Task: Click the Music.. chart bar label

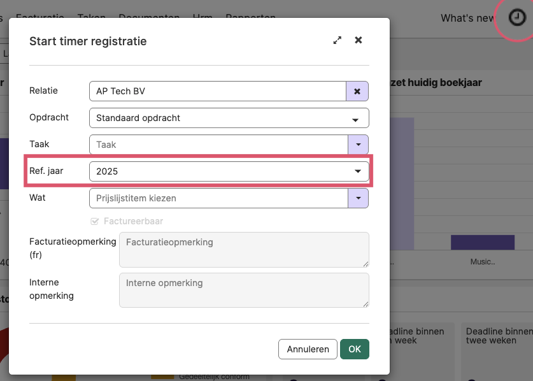Action: tap(482, 262)
